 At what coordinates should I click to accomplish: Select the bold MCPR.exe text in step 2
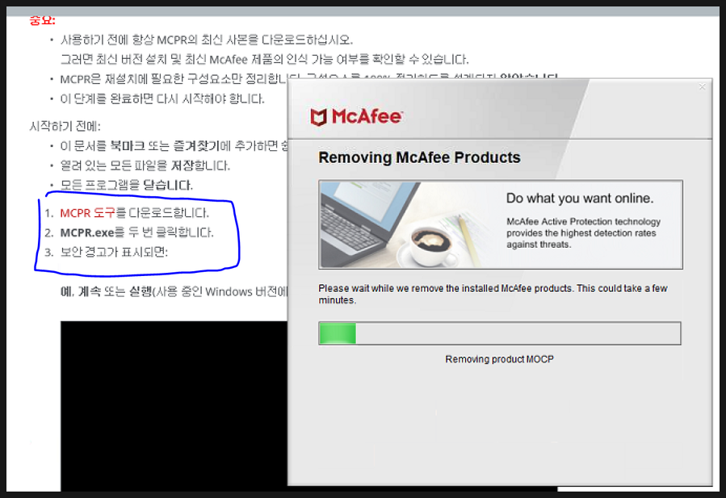(x=87, y=232)
